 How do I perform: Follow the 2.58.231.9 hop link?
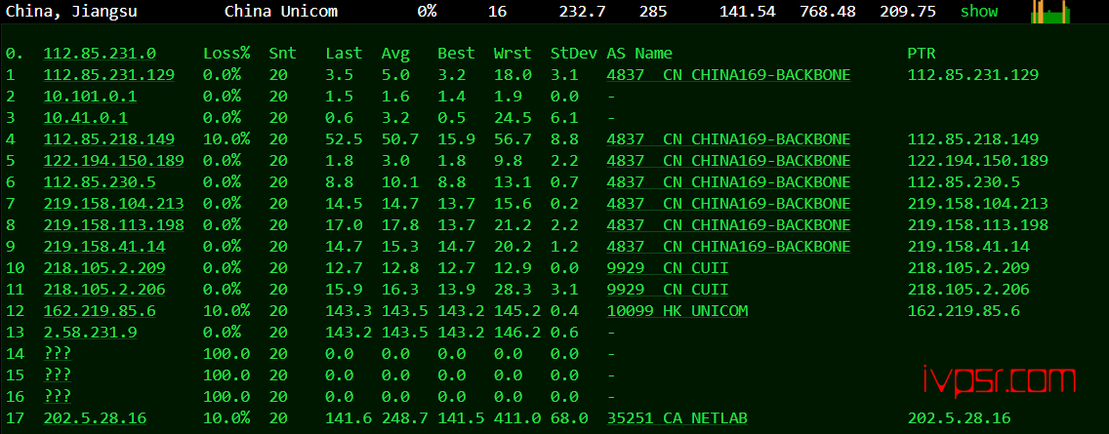(x=90, y=333)
